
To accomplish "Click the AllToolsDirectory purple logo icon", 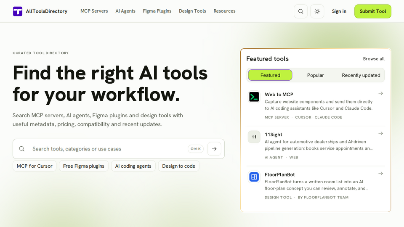I will 18,11.
